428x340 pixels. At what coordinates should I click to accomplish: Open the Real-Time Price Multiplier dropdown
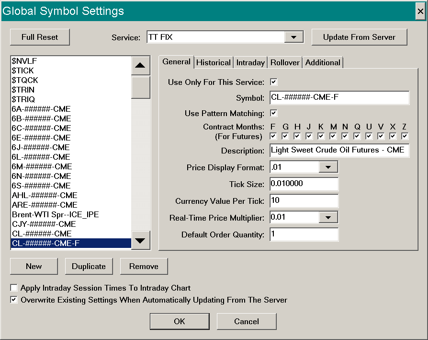pos(328,217)
